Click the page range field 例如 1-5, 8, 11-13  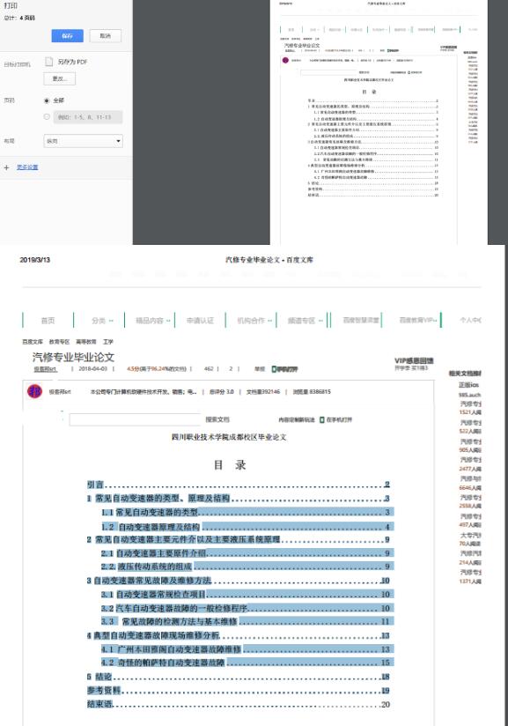(88, 117)
